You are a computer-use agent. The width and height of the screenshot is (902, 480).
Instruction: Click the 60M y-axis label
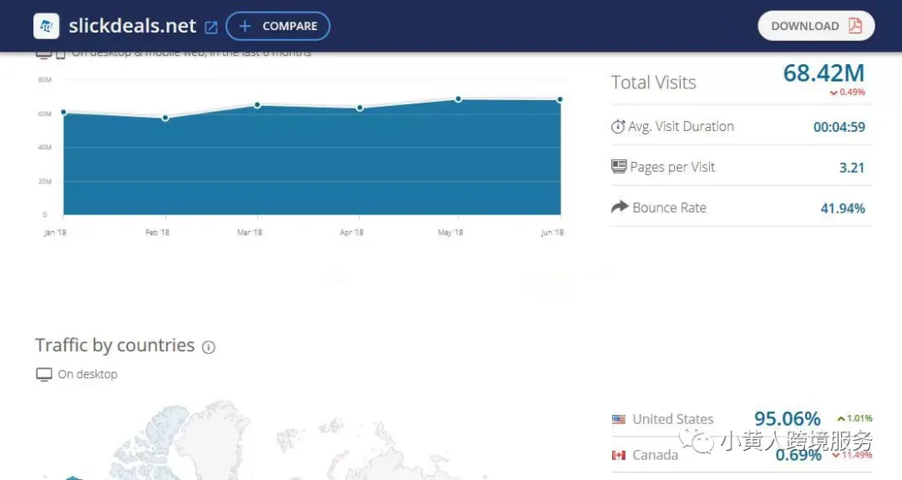(44, 114)
